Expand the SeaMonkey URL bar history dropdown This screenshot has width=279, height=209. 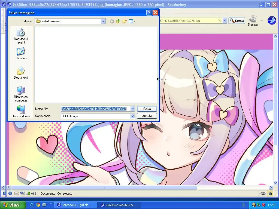(x=225, y=20)
